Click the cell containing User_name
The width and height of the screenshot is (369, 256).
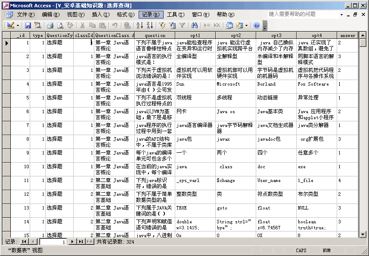pos(276,183)
